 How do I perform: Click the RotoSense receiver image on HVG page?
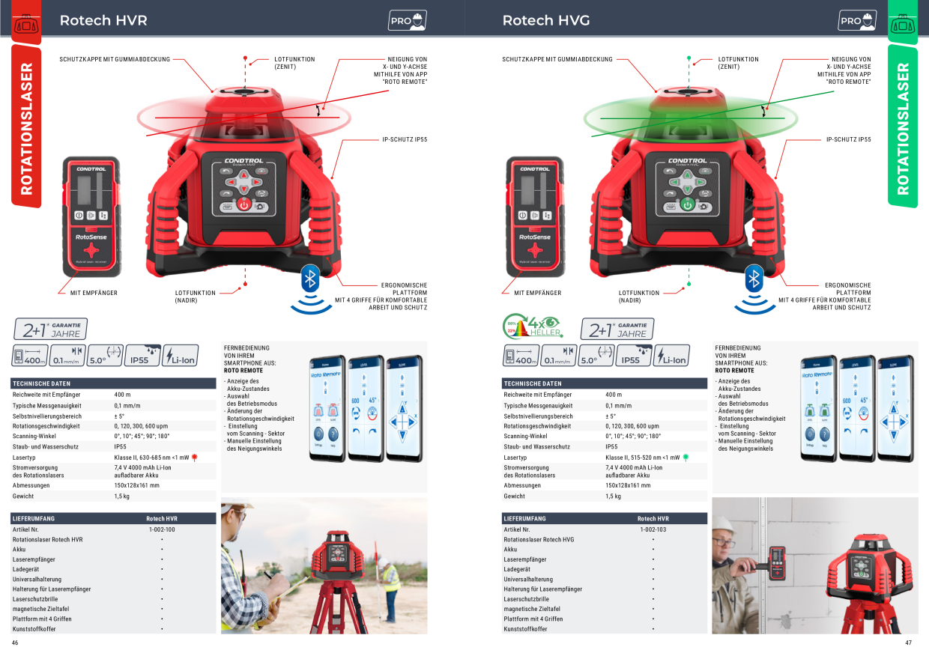coord(535,216)
